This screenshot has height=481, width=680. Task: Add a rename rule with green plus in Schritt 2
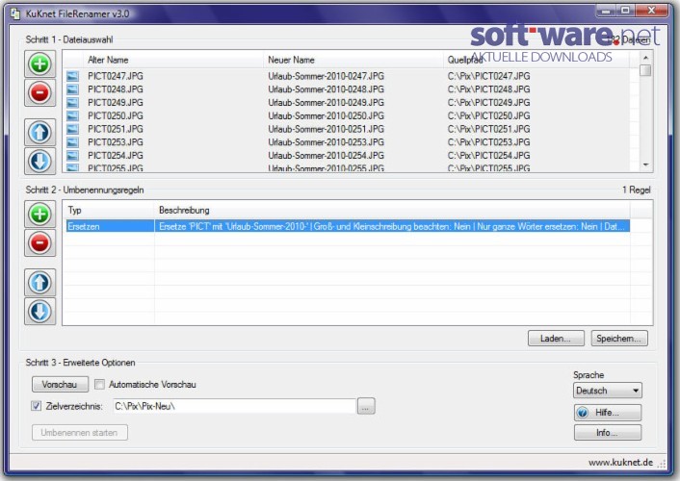point(39,215)
